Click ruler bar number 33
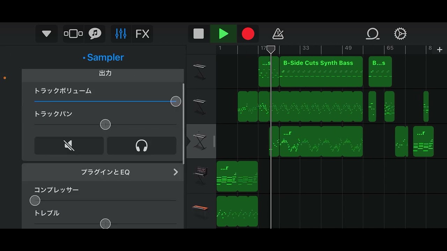The height and width of the screenshot is (251, 447). click(306, 48)
